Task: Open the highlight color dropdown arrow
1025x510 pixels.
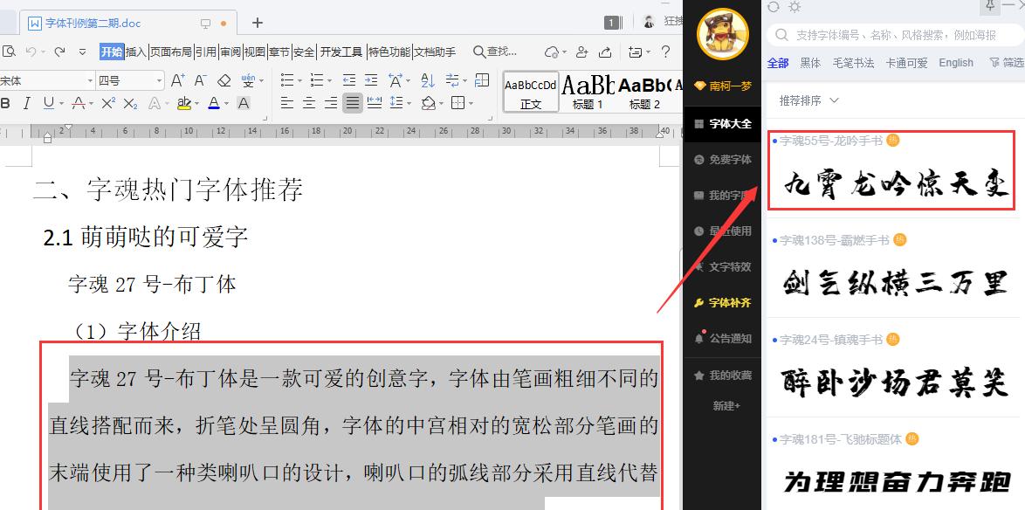Action: click(x=196, y=103)
